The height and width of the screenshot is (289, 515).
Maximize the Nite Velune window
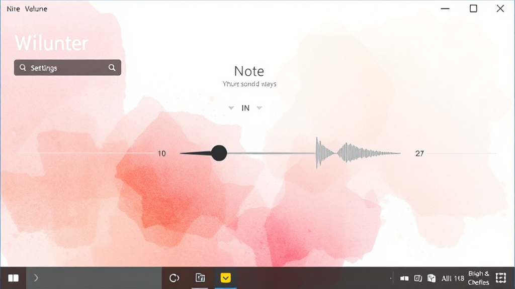(x=473, y=9)
